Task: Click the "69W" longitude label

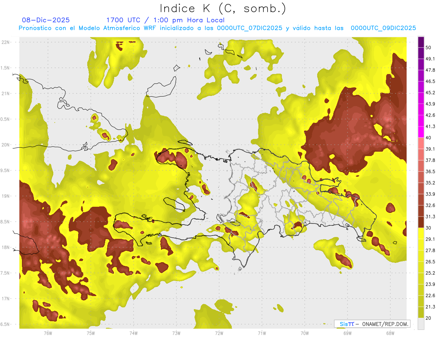Action: (x=347, y=333)
